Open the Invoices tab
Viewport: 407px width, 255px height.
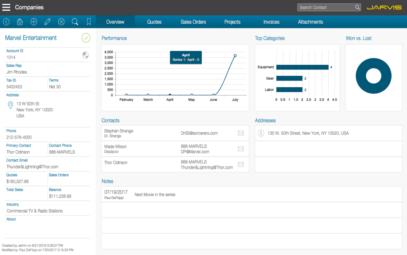click(x=271, y=21)
